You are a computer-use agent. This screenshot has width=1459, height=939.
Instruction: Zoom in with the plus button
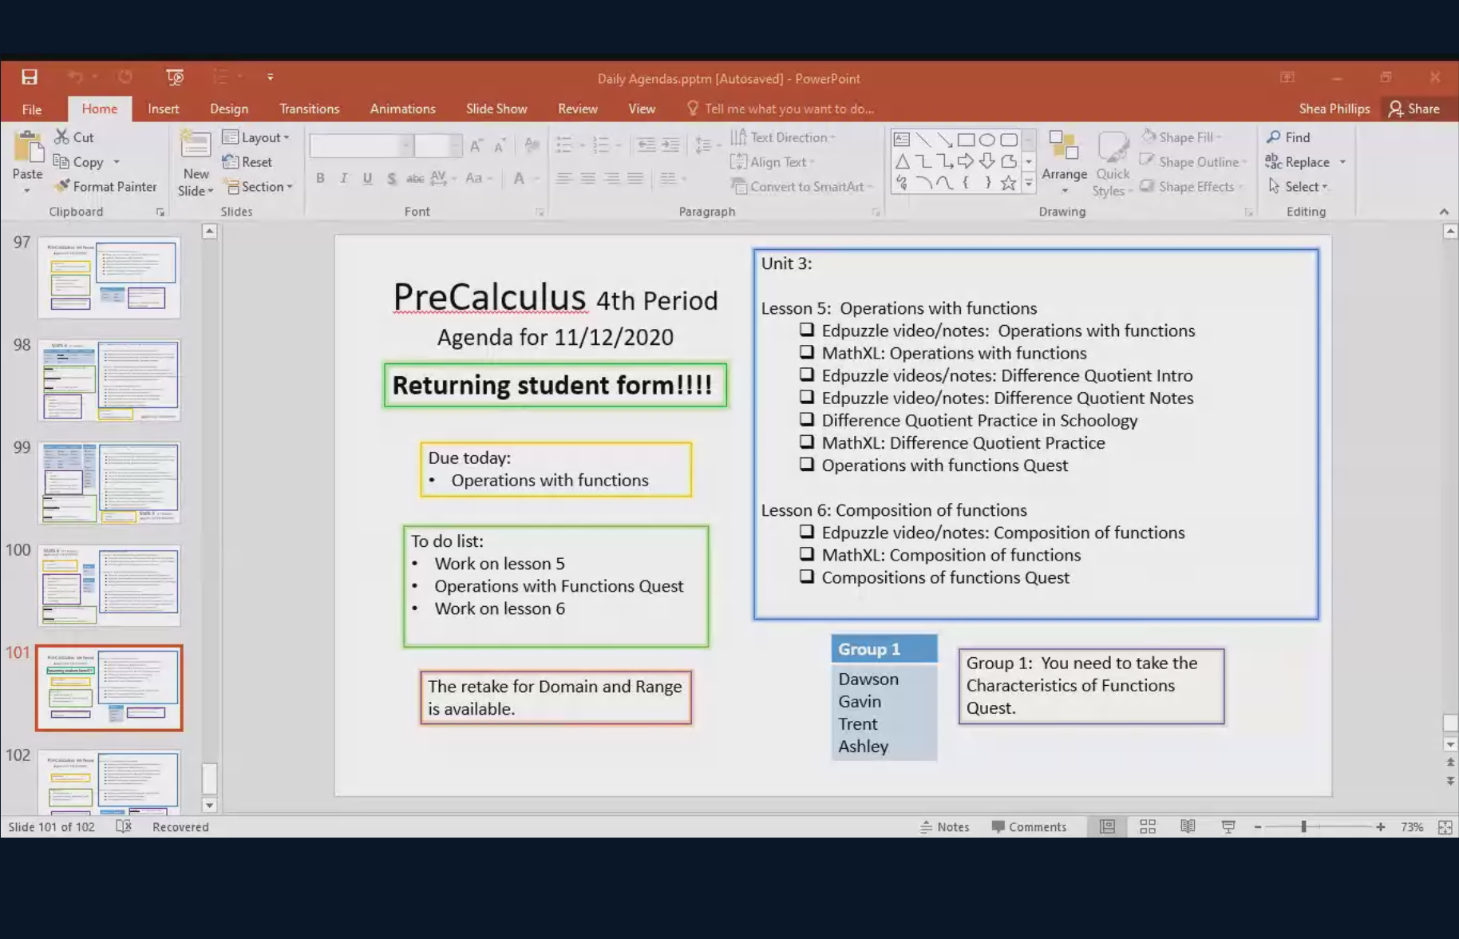(1380, 827)
